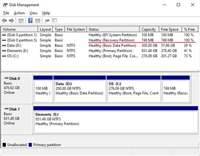Image resolution: width=200 pixels, height=156 pixels.
Task: Click the Disk Management title bar icon
Action: coord(5,5)
